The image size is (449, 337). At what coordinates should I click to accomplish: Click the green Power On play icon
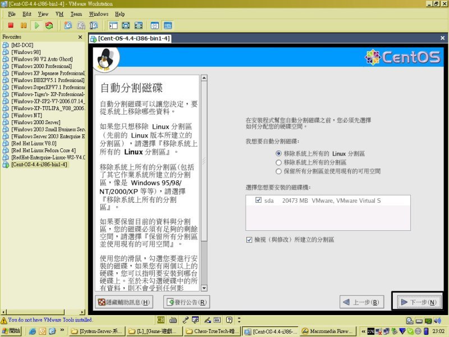tap(36, 25)
